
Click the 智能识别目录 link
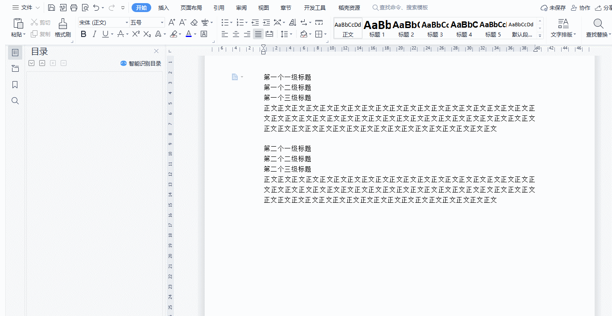145,63
